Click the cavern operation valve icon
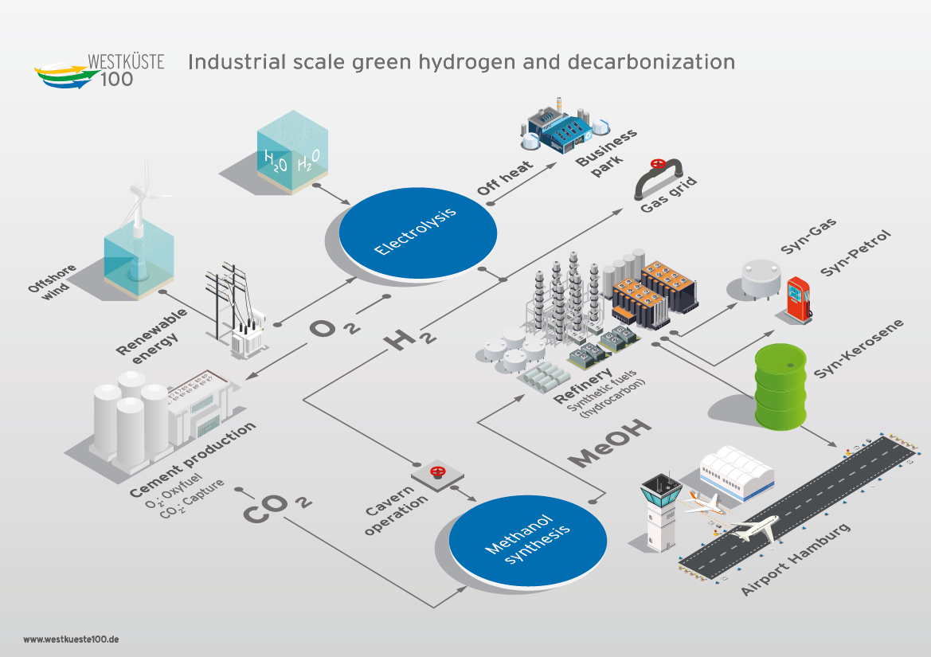The height and width of the screenshot is (657, 931). pyautogui.click(x=437, y=473)
